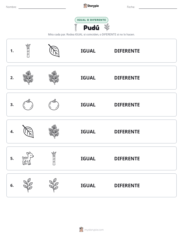This screenshot has width=183, height=237.
Task: Click the sprig icon beside the Pudú title
Action: (x=107, y=27)
